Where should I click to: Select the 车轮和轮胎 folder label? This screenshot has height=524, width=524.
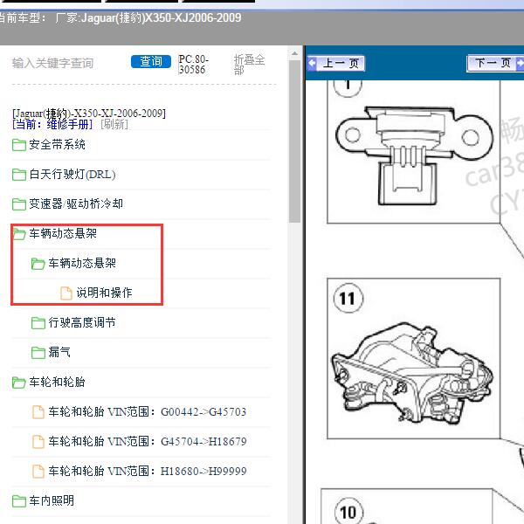point(57,382)
